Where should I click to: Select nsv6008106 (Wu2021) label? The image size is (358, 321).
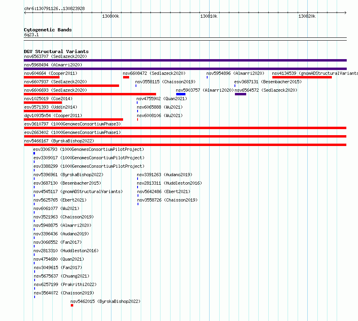tap(160, 115)
